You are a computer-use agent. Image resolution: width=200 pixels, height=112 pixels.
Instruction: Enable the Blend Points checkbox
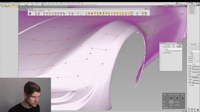194,58
